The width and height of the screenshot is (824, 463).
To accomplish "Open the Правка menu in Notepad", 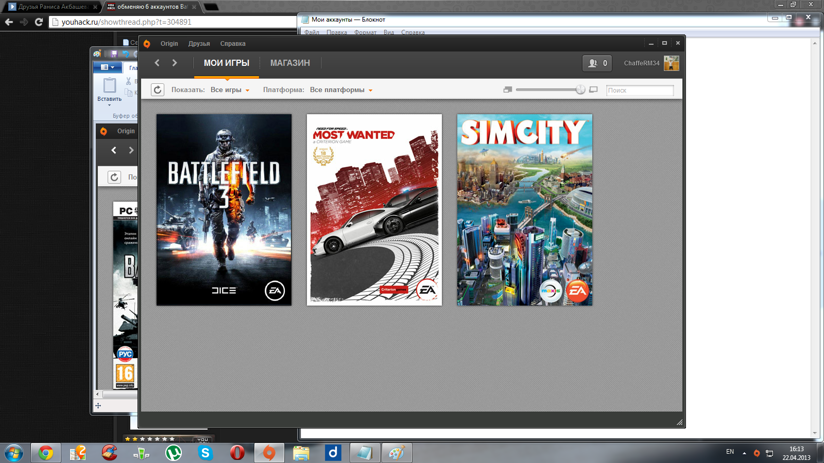I will [336, 32].
